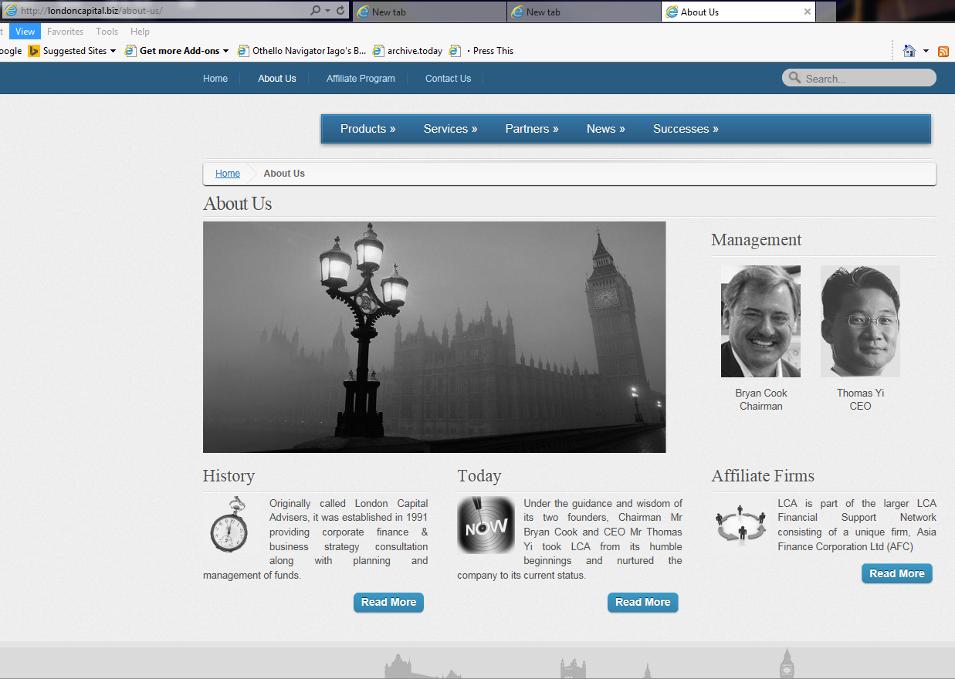Click the refresh icon in address bar
This screenshot has width=955, height=679.
[340, 11]
